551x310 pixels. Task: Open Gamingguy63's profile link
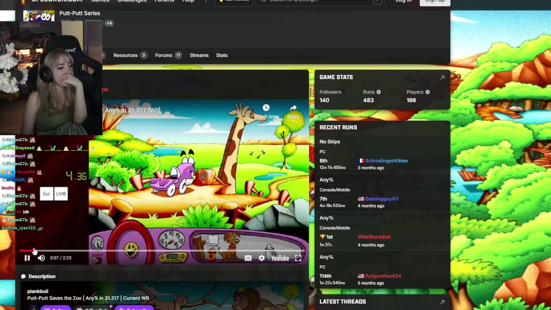click(x=381, y=199)
